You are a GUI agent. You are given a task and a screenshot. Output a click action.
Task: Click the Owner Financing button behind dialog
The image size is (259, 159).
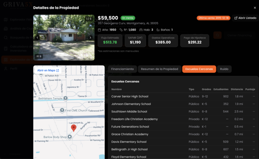click(x=239, y=35)
